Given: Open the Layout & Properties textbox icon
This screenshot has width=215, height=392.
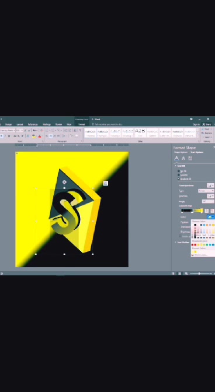Looking at the screenshot, I should (190, 158).
